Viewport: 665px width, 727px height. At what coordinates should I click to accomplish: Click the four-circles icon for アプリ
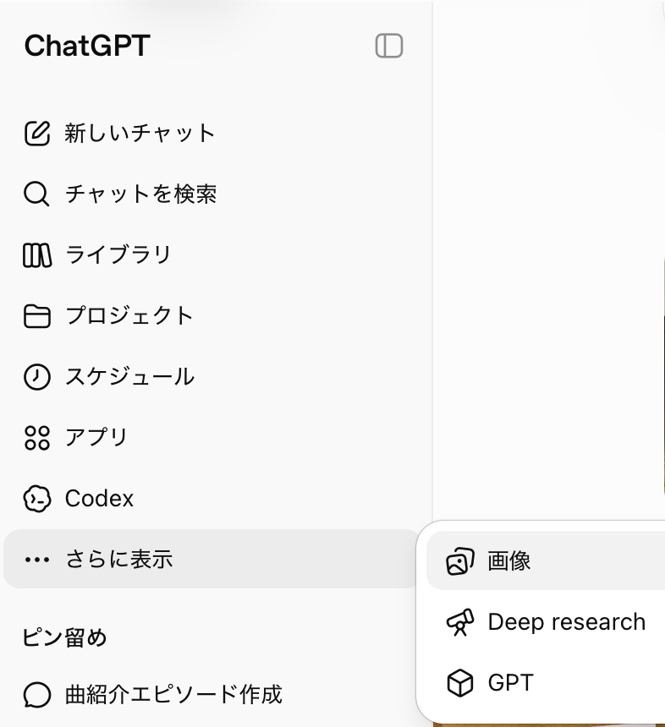pyautogui.click(x=37, y=438)
